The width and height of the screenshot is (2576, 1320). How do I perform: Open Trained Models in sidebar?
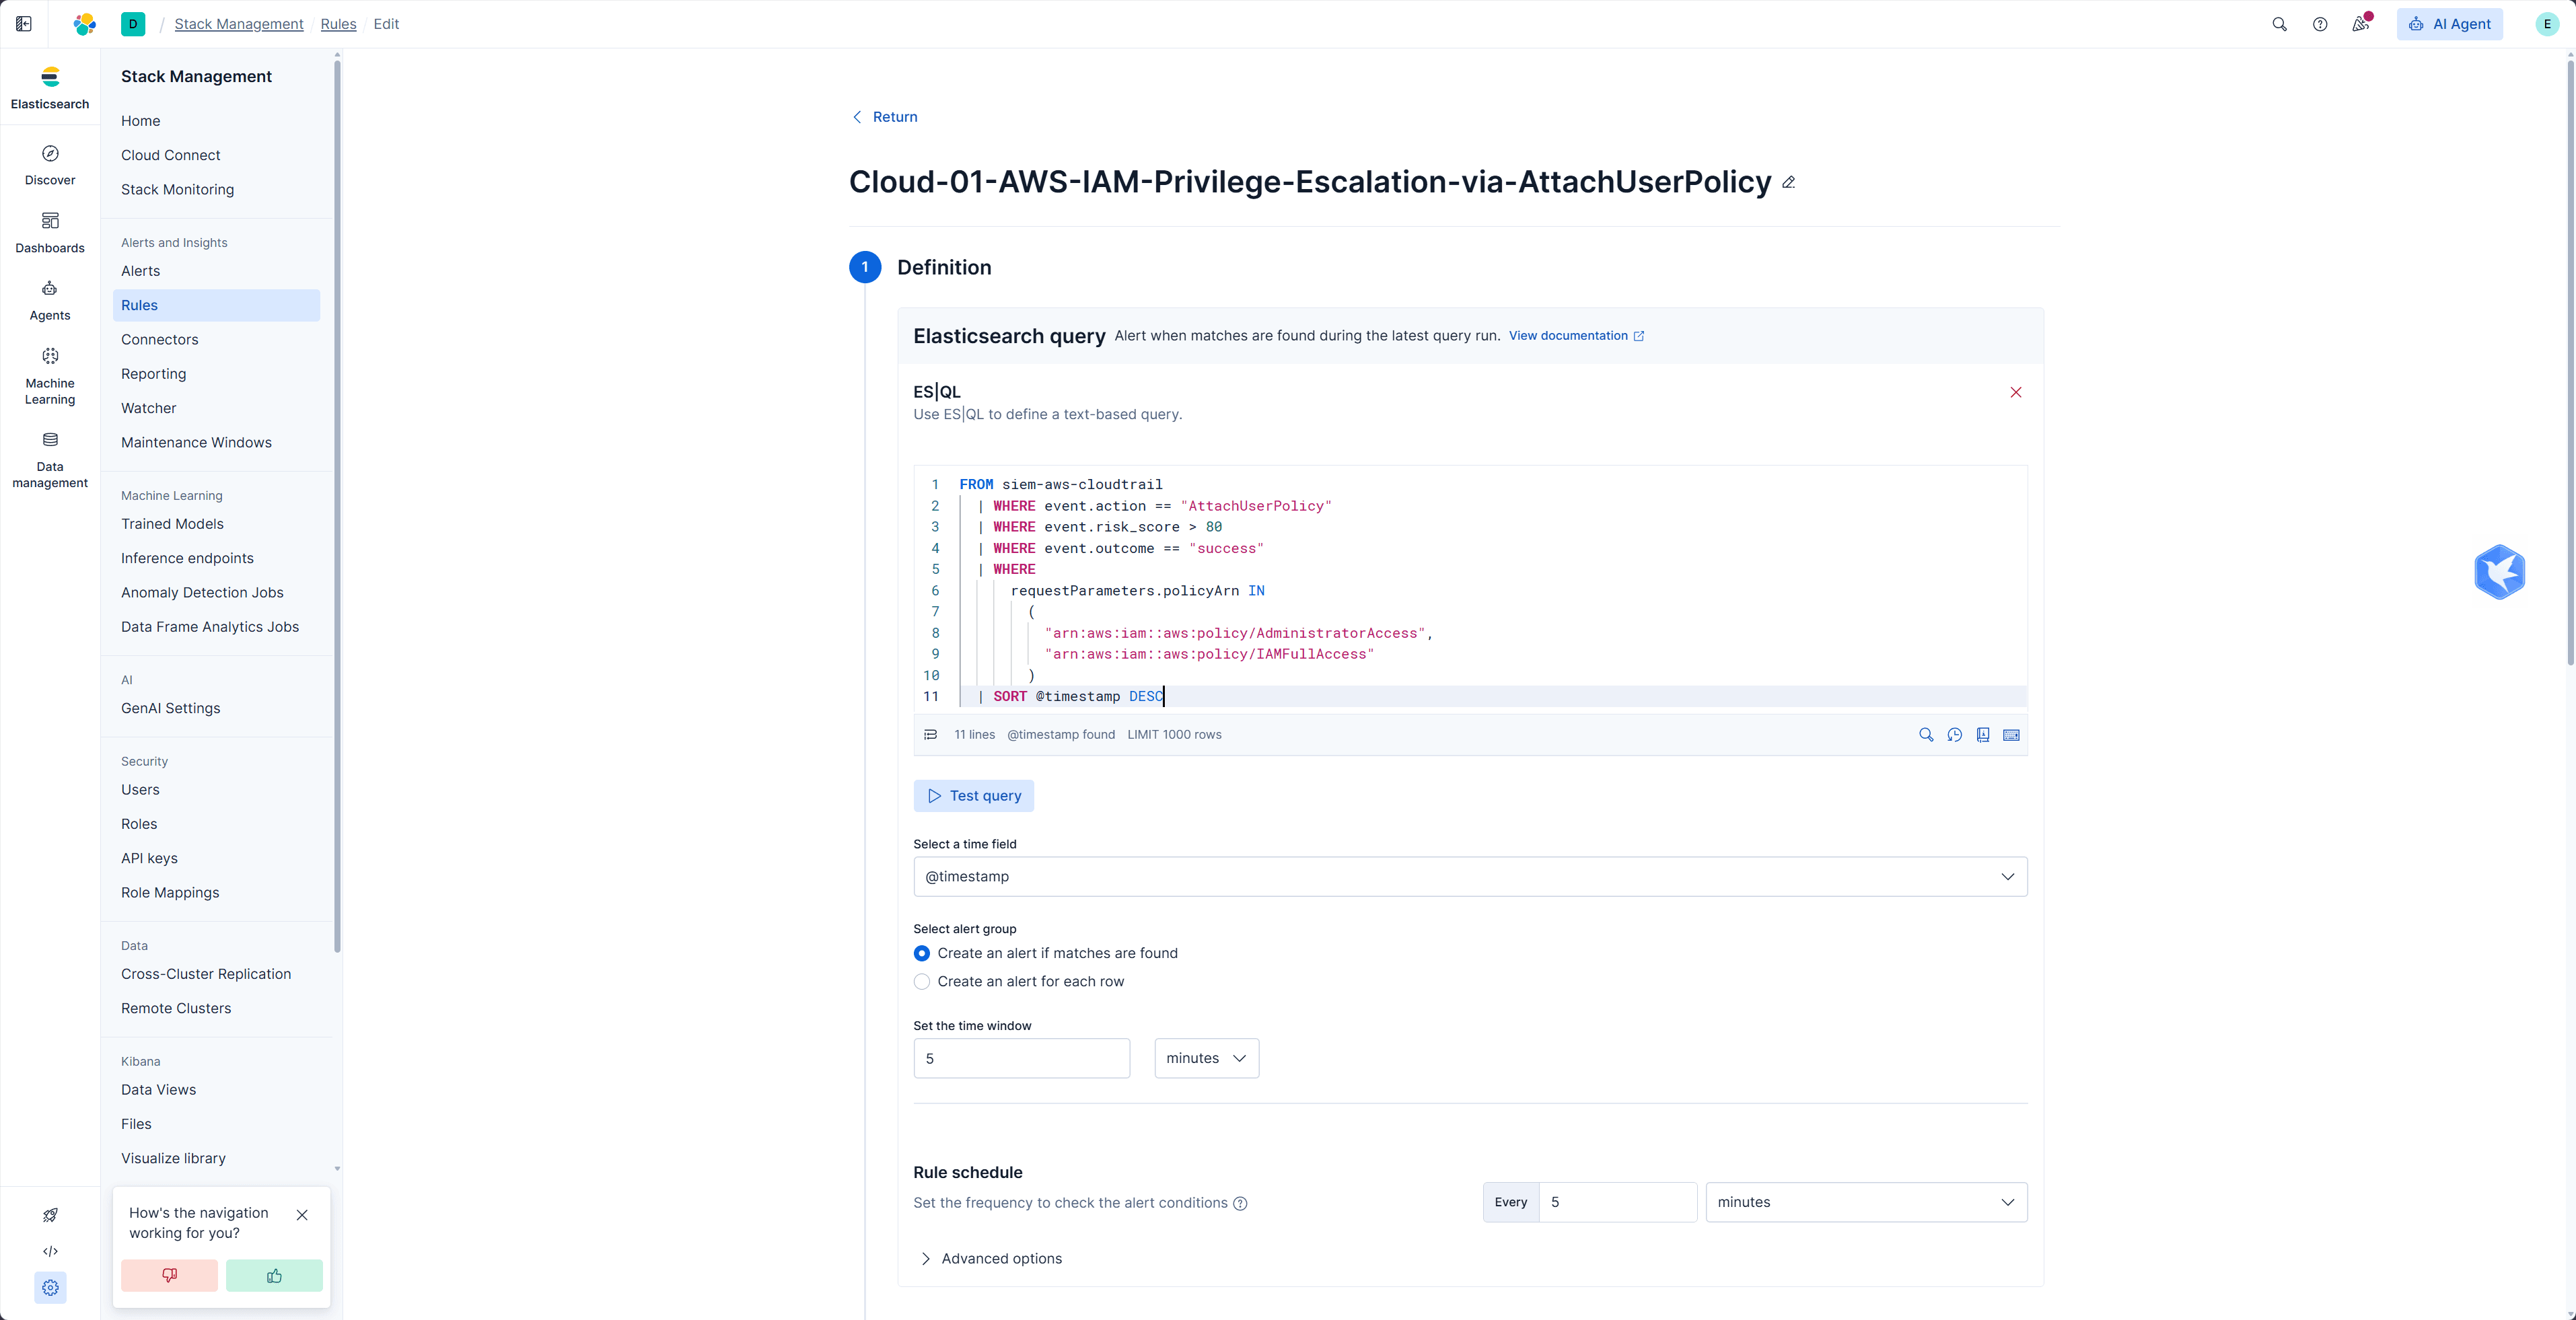(x=172, y=524)
